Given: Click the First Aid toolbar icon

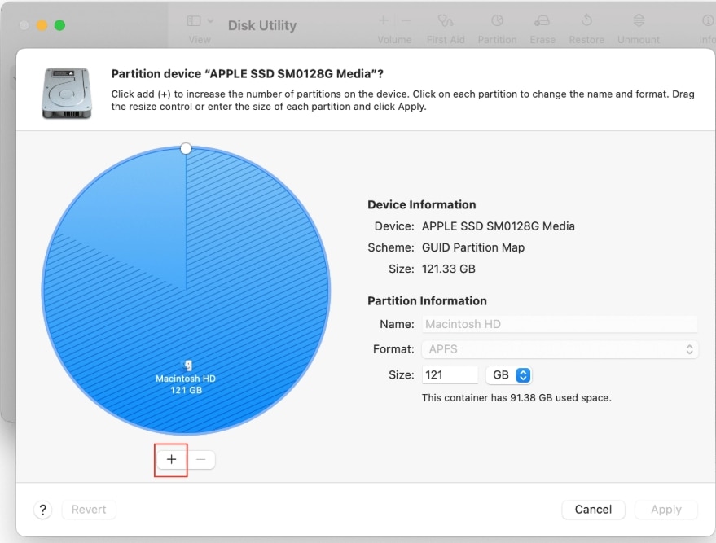Looking at the screenshot, I should 446,21.
